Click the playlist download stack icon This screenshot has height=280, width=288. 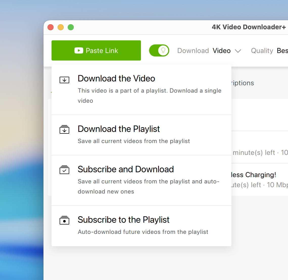pyautogui.click(x=64, y=129)
